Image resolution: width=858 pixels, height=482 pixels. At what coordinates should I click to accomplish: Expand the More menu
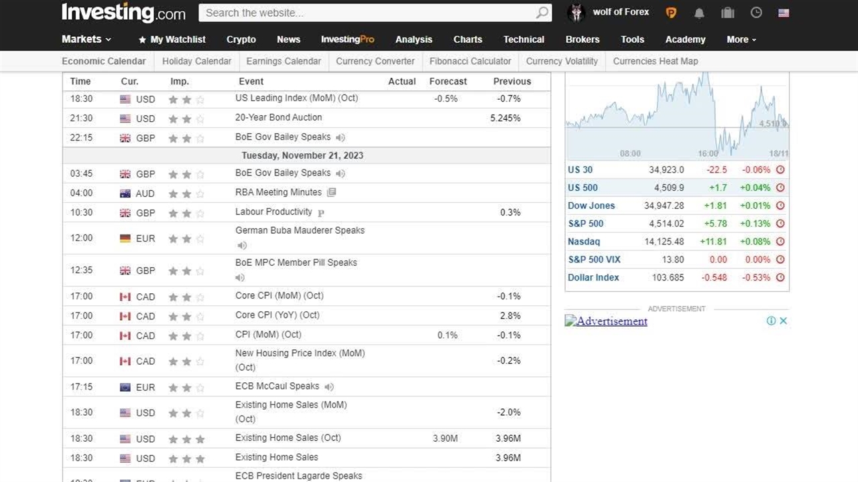[741, 39]
